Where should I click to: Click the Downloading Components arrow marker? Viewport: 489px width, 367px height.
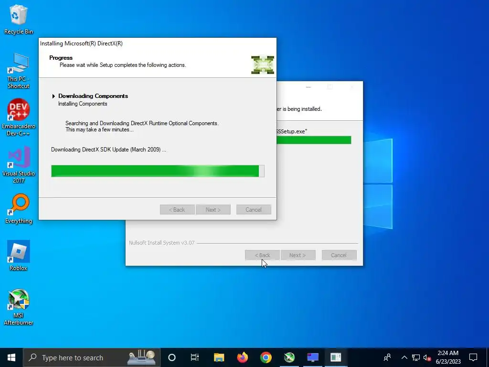point(53,96)
